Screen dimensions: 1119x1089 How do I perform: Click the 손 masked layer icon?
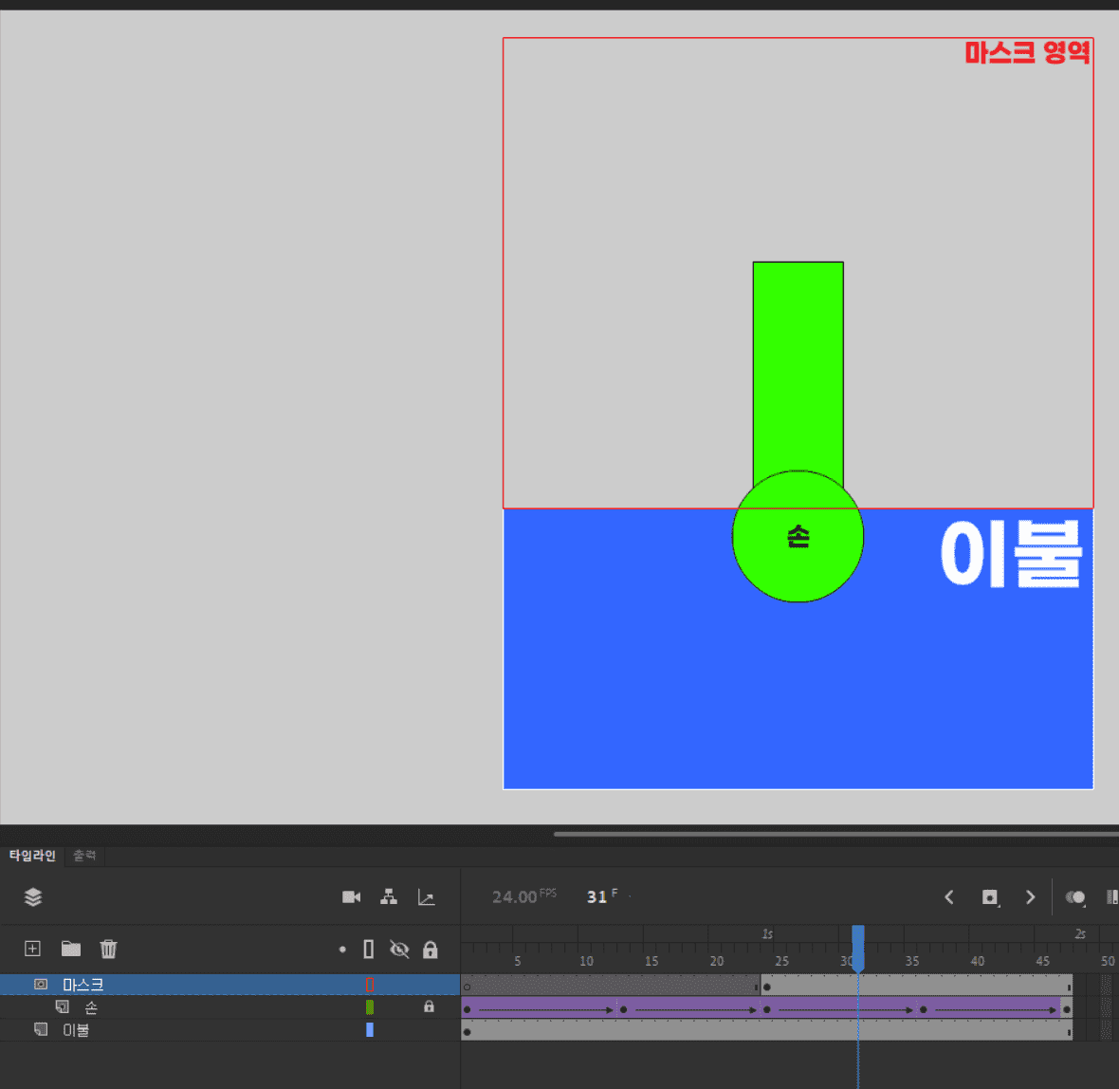63,1006
